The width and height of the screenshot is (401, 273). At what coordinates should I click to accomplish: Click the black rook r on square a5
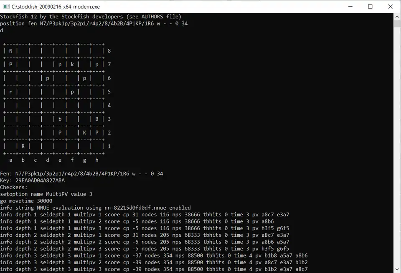[x=10, y=91]
